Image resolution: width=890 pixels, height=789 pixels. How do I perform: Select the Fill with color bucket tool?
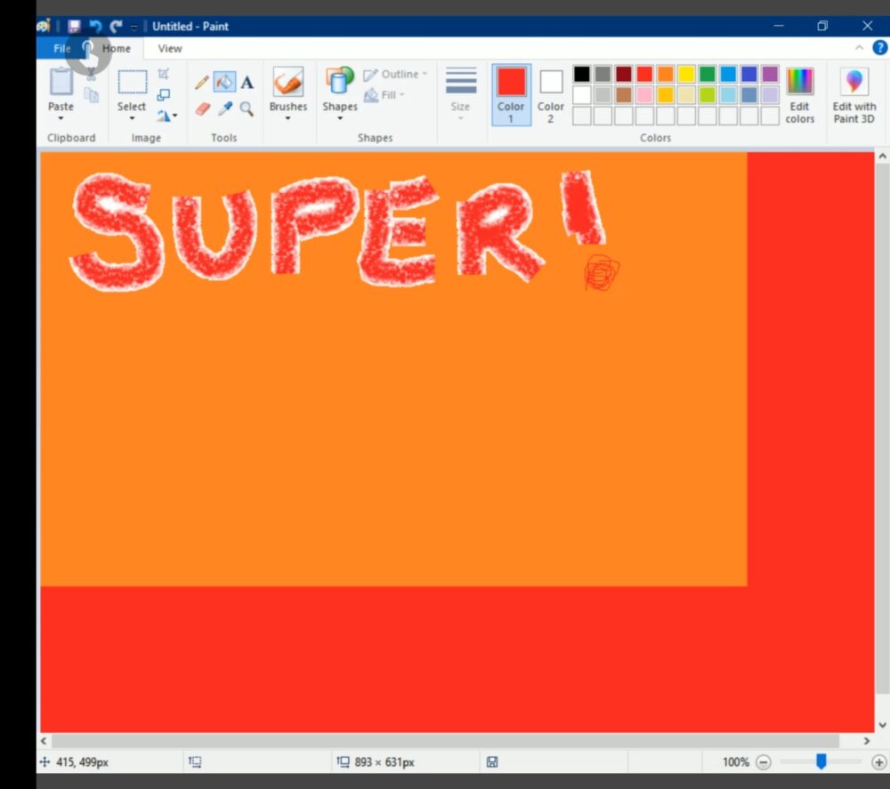pos(224,81)
